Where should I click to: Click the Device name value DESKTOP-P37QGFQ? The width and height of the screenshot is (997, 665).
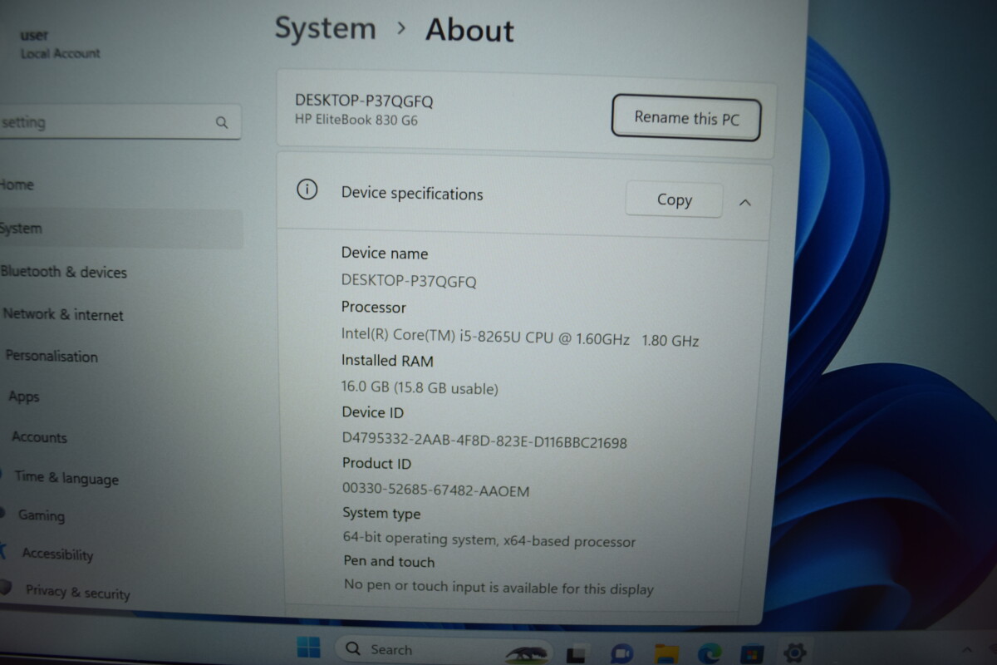tap(409, 281)
